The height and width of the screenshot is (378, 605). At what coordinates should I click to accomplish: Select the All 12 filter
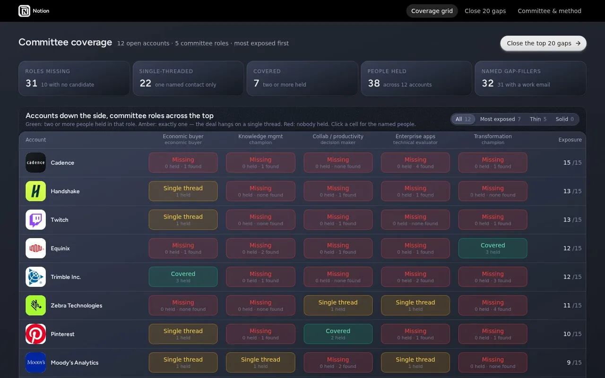463,119
